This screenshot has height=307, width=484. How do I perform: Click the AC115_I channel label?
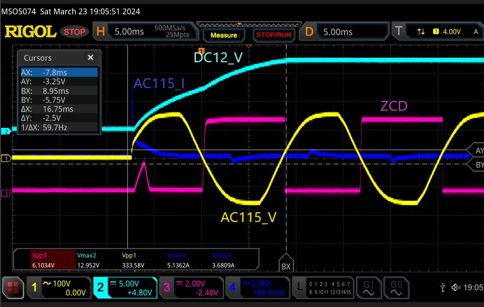point(159,84)
